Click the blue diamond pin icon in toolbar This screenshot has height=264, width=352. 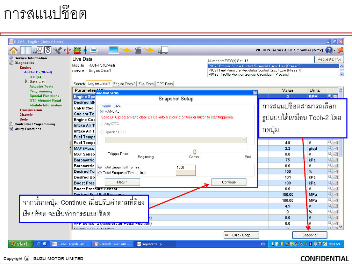[85, 50]
